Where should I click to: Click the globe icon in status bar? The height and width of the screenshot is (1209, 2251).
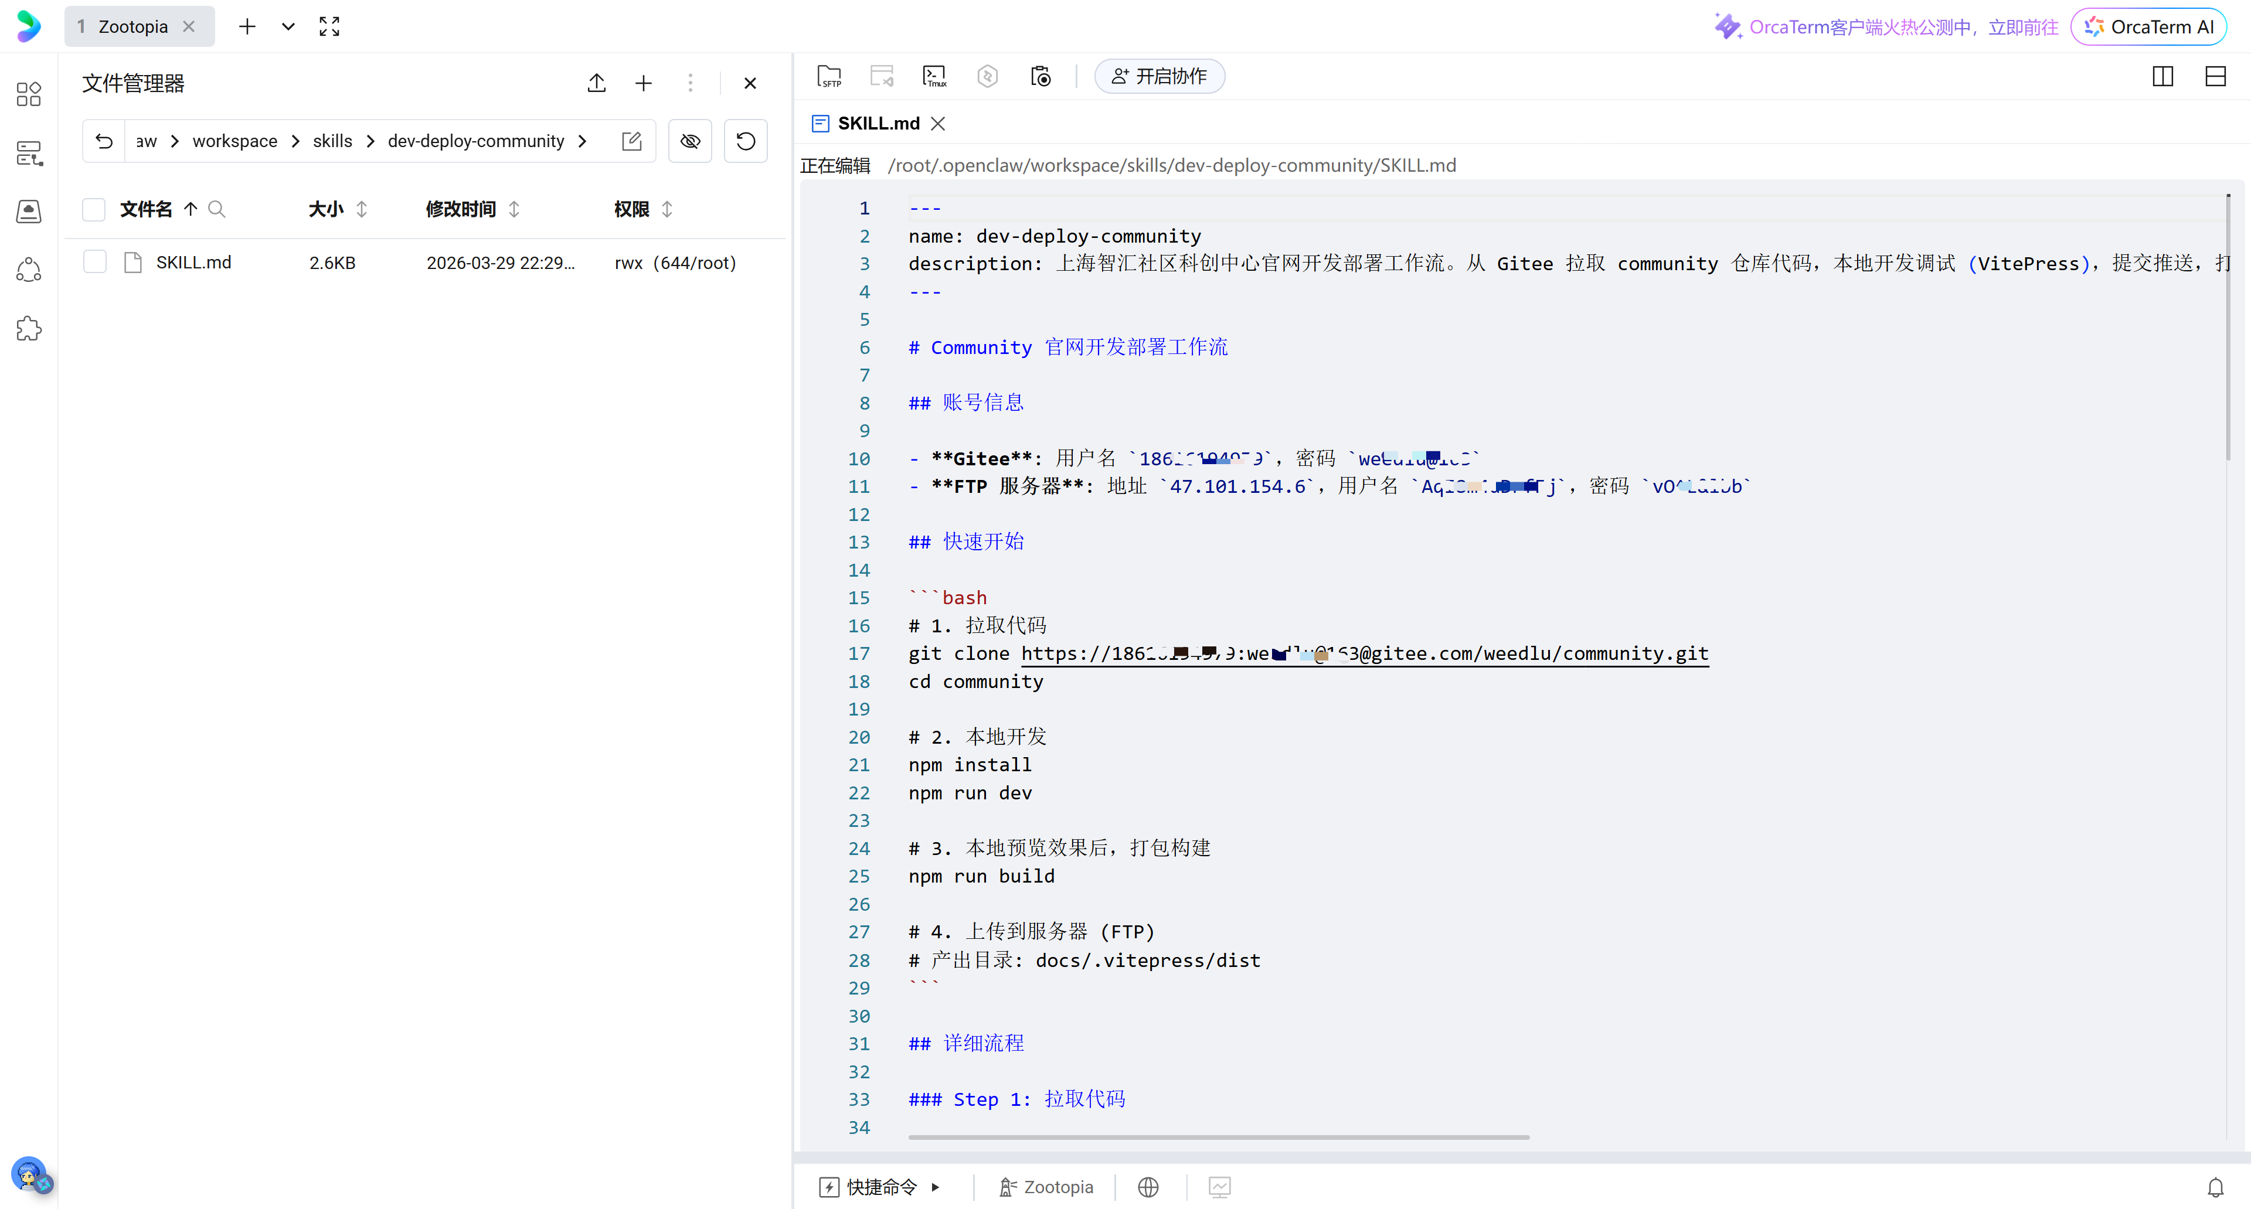(1148, 1186)
